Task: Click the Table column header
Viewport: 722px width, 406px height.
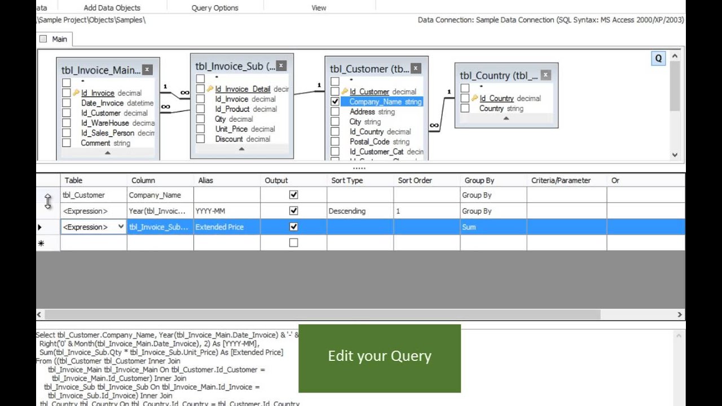Action: point(94,180)
